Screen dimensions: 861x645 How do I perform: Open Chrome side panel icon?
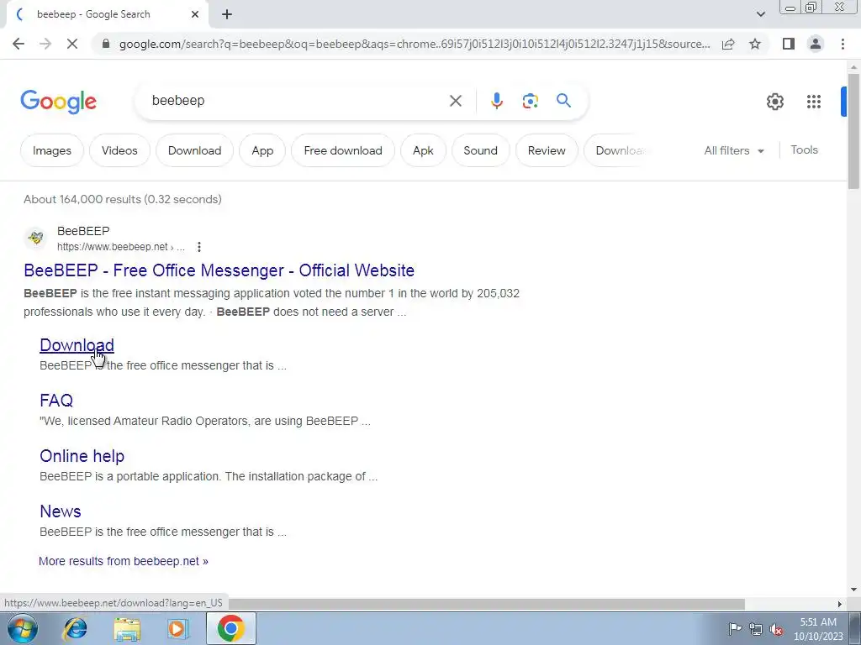tap(789, 44)
